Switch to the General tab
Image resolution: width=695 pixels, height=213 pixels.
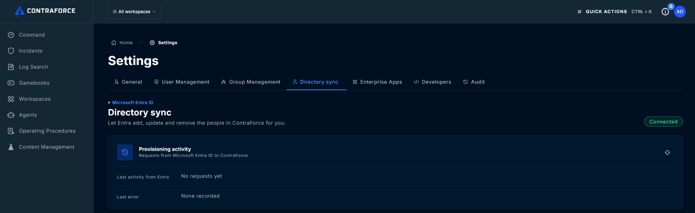128,82
